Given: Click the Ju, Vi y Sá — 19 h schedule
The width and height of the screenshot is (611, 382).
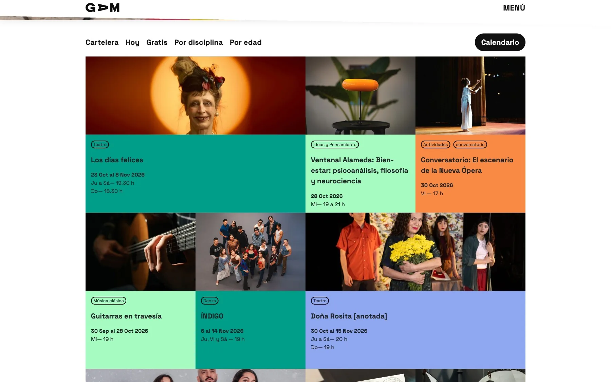Looking at the screenshot, I should (x=223, y=339).
